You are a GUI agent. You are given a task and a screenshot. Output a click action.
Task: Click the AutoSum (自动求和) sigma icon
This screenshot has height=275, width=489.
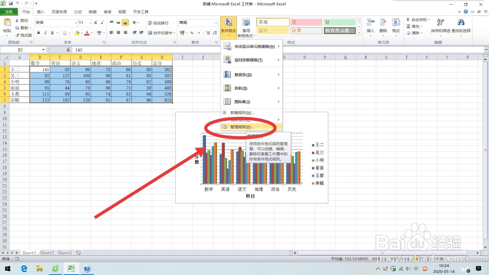[x=408, y=20]
